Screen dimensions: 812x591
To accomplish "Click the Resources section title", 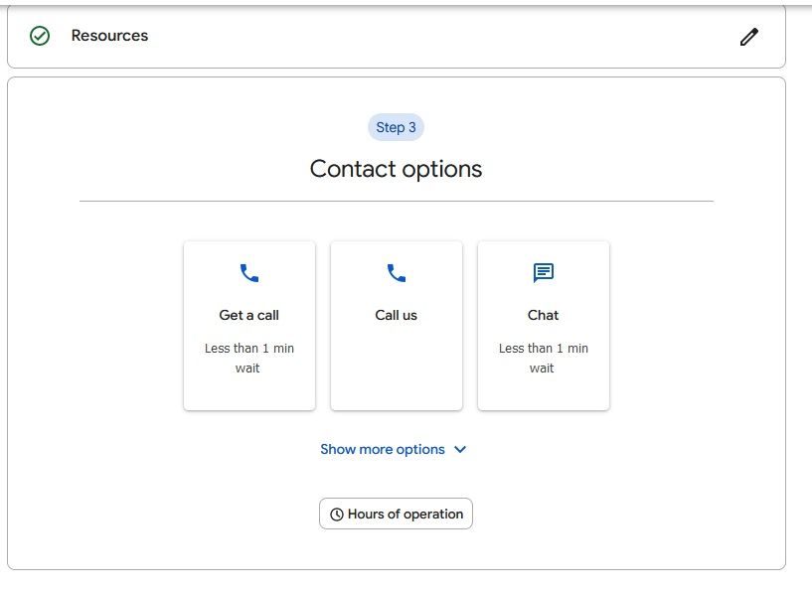I will [109, 36].
